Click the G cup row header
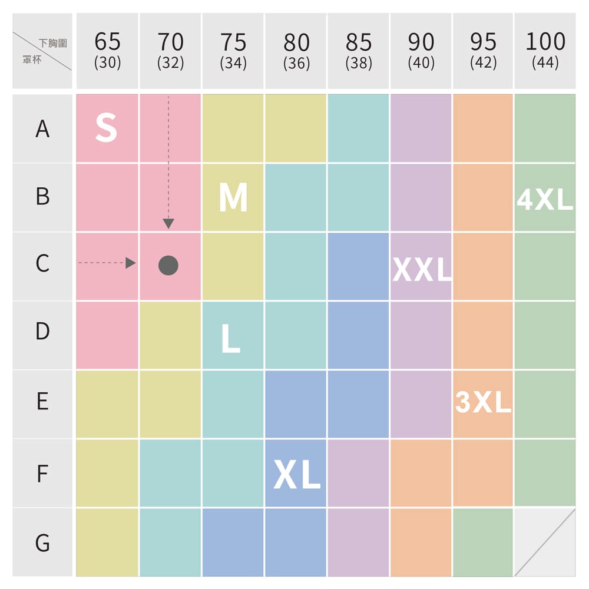Image resolution: width=589 pixels, height=589 pixels. tap(42, 542)
